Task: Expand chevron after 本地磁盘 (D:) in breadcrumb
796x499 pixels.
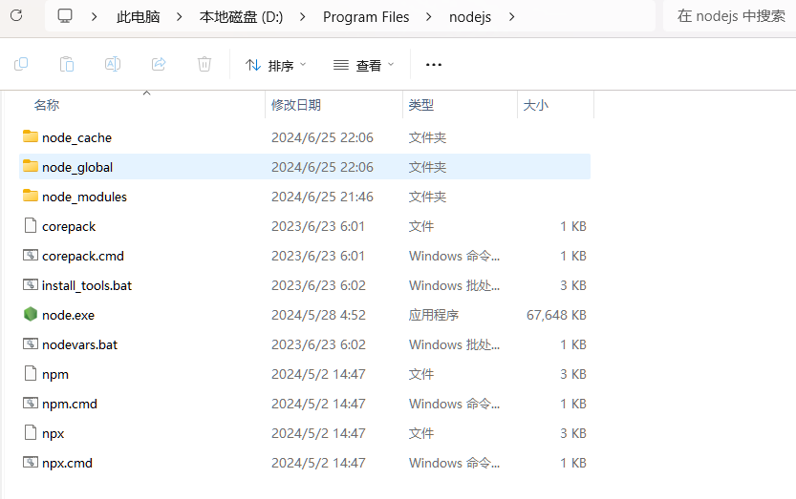Action: [303, 17]
